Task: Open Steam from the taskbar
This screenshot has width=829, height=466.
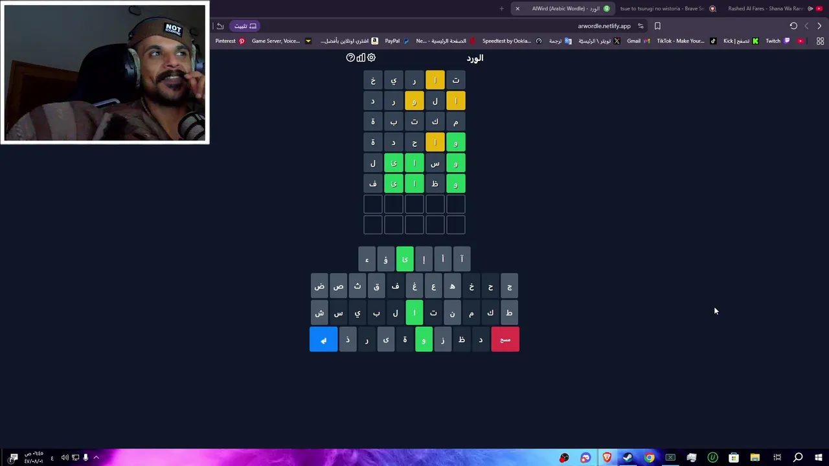Action: (x=628, y=458)
